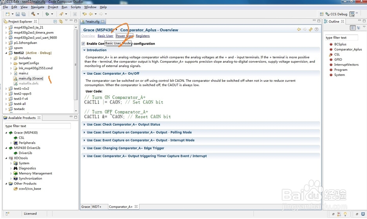This screenshot has width=367, height=219.
Task: Select DriverLib under MSP430 DriverLib
Action: [25, 153]
